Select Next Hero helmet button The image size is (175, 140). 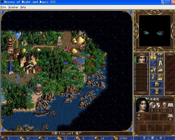(157, 84)
